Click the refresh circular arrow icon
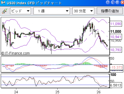 tap(108, 2)
